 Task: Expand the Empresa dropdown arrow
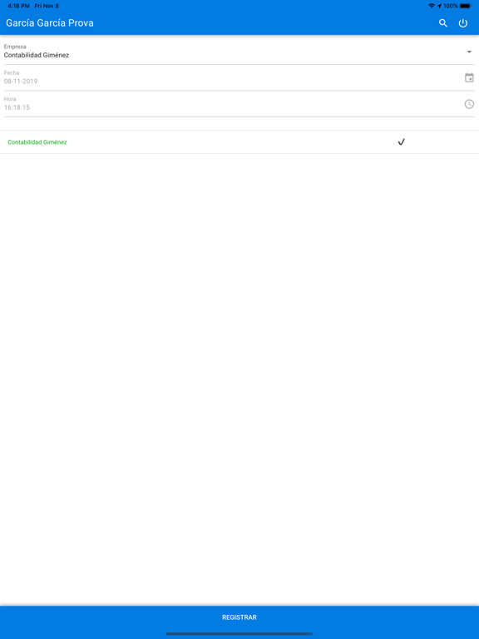[469, 52]
